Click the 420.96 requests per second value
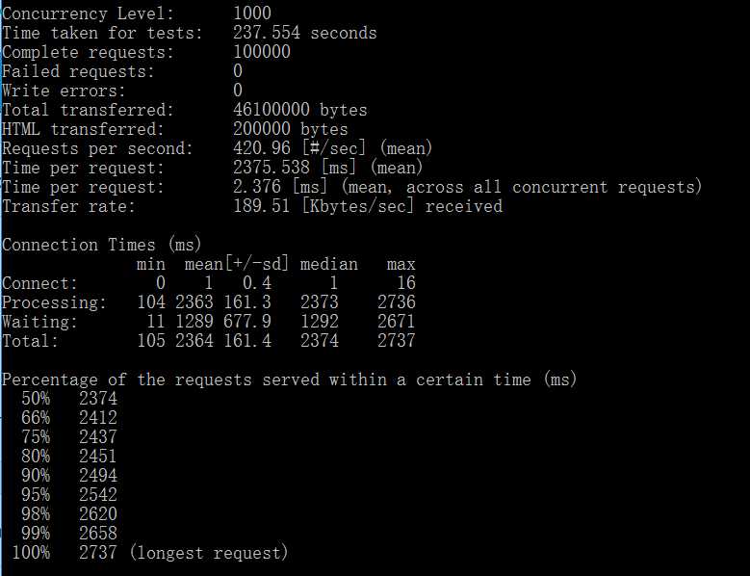This screenshot has height=576, width=750. [262, 147]
